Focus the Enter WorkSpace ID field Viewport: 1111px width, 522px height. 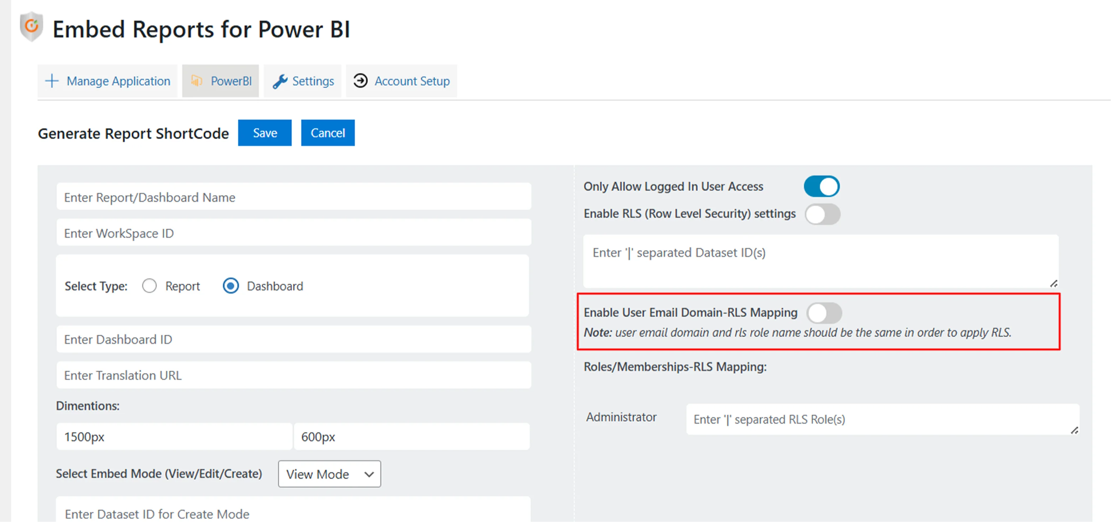(x=294, y=233)
